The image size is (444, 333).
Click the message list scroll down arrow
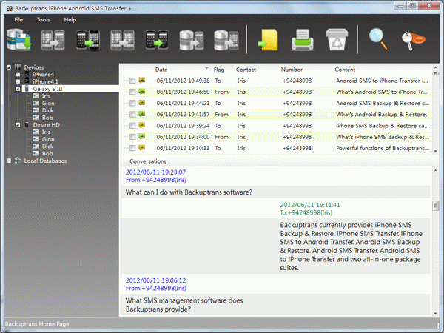pyautogui.click(x=436, y=152)
